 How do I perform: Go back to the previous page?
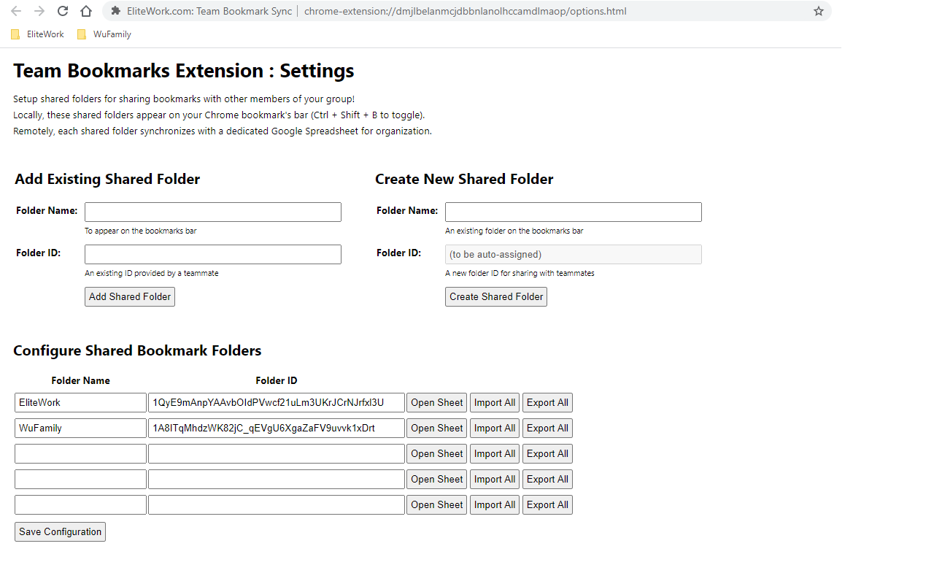click(16, 11)
